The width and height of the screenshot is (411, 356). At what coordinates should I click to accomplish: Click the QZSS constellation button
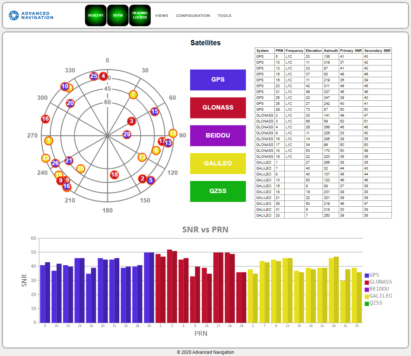[x=218, y=191]
